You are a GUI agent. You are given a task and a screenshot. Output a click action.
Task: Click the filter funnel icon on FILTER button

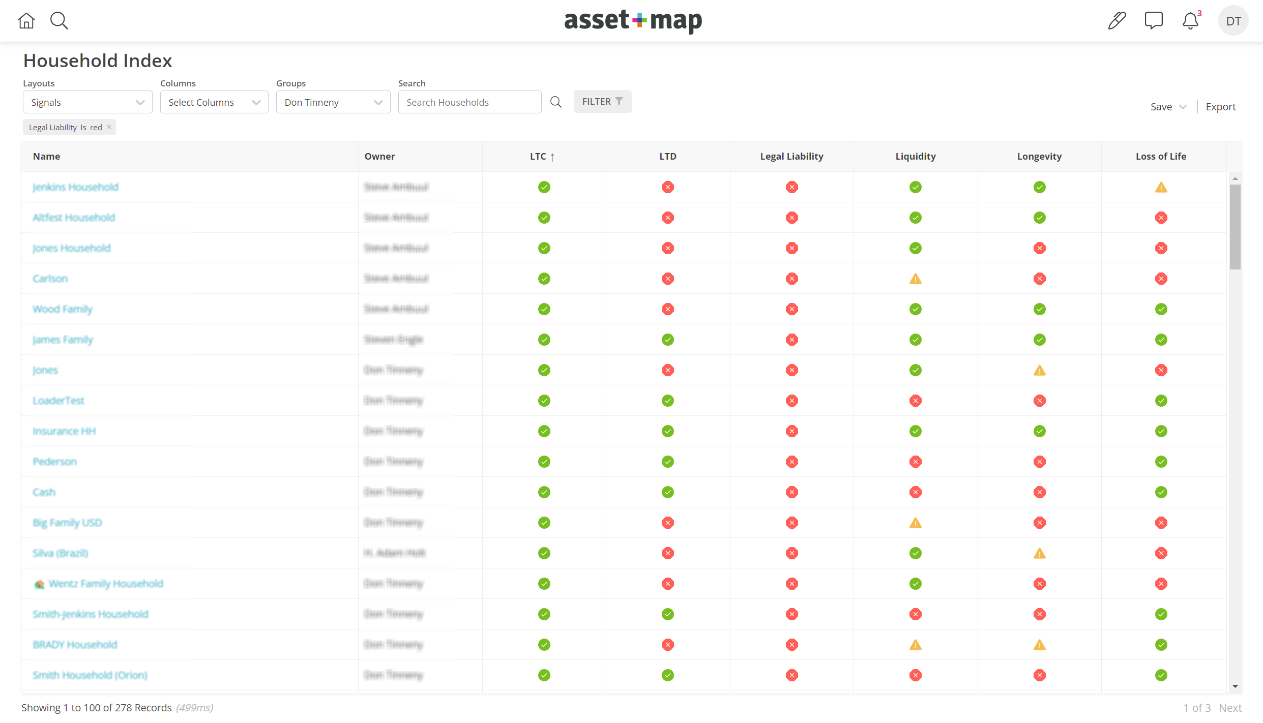(x=619, y=101)
